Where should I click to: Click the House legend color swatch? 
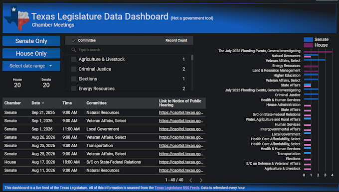pos(308,45)
